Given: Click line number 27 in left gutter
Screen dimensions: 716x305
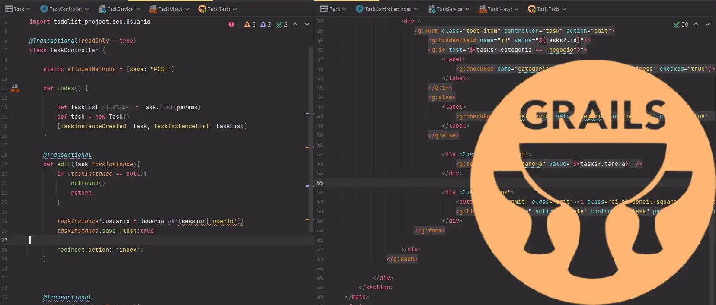Looking at the screenshot, I should click(x=4, y=240).
